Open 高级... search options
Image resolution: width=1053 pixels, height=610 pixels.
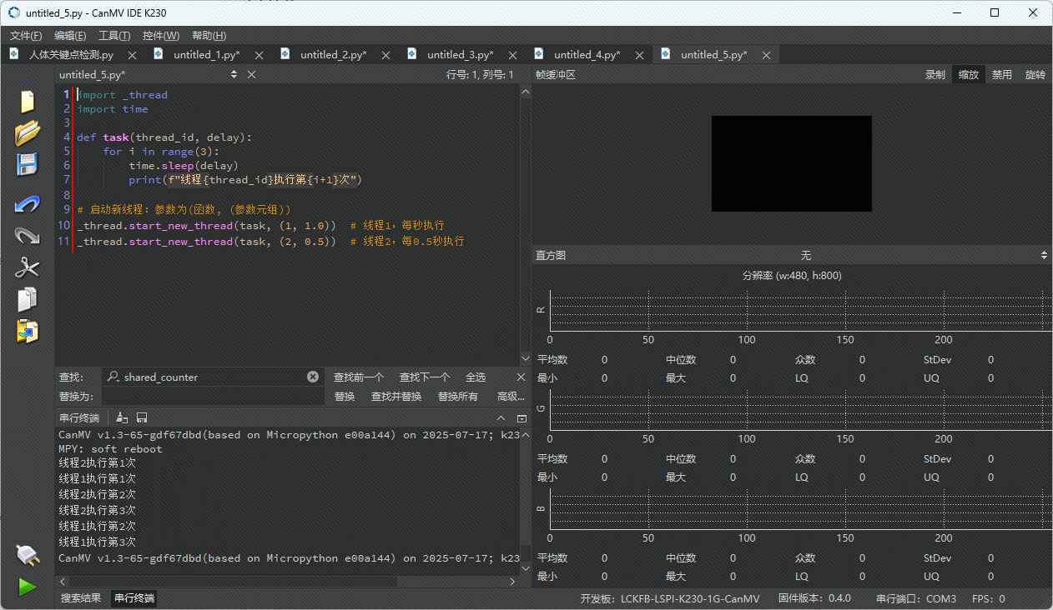(510, 397)
